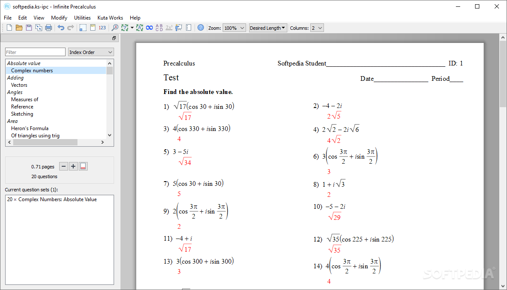Print the worksheet with the printer icon
This screenshot has width=507, height=290.
click(49, 28)
